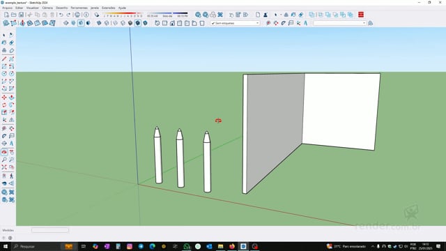Select the Circle tool
446x251 pixels.
click(4, 74)
